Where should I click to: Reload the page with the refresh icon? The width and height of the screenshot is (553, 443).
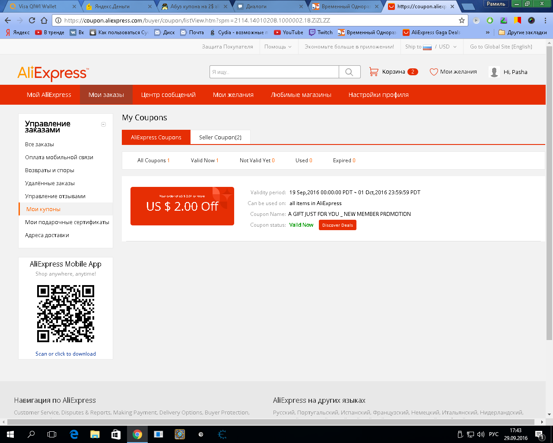[32, 20]
